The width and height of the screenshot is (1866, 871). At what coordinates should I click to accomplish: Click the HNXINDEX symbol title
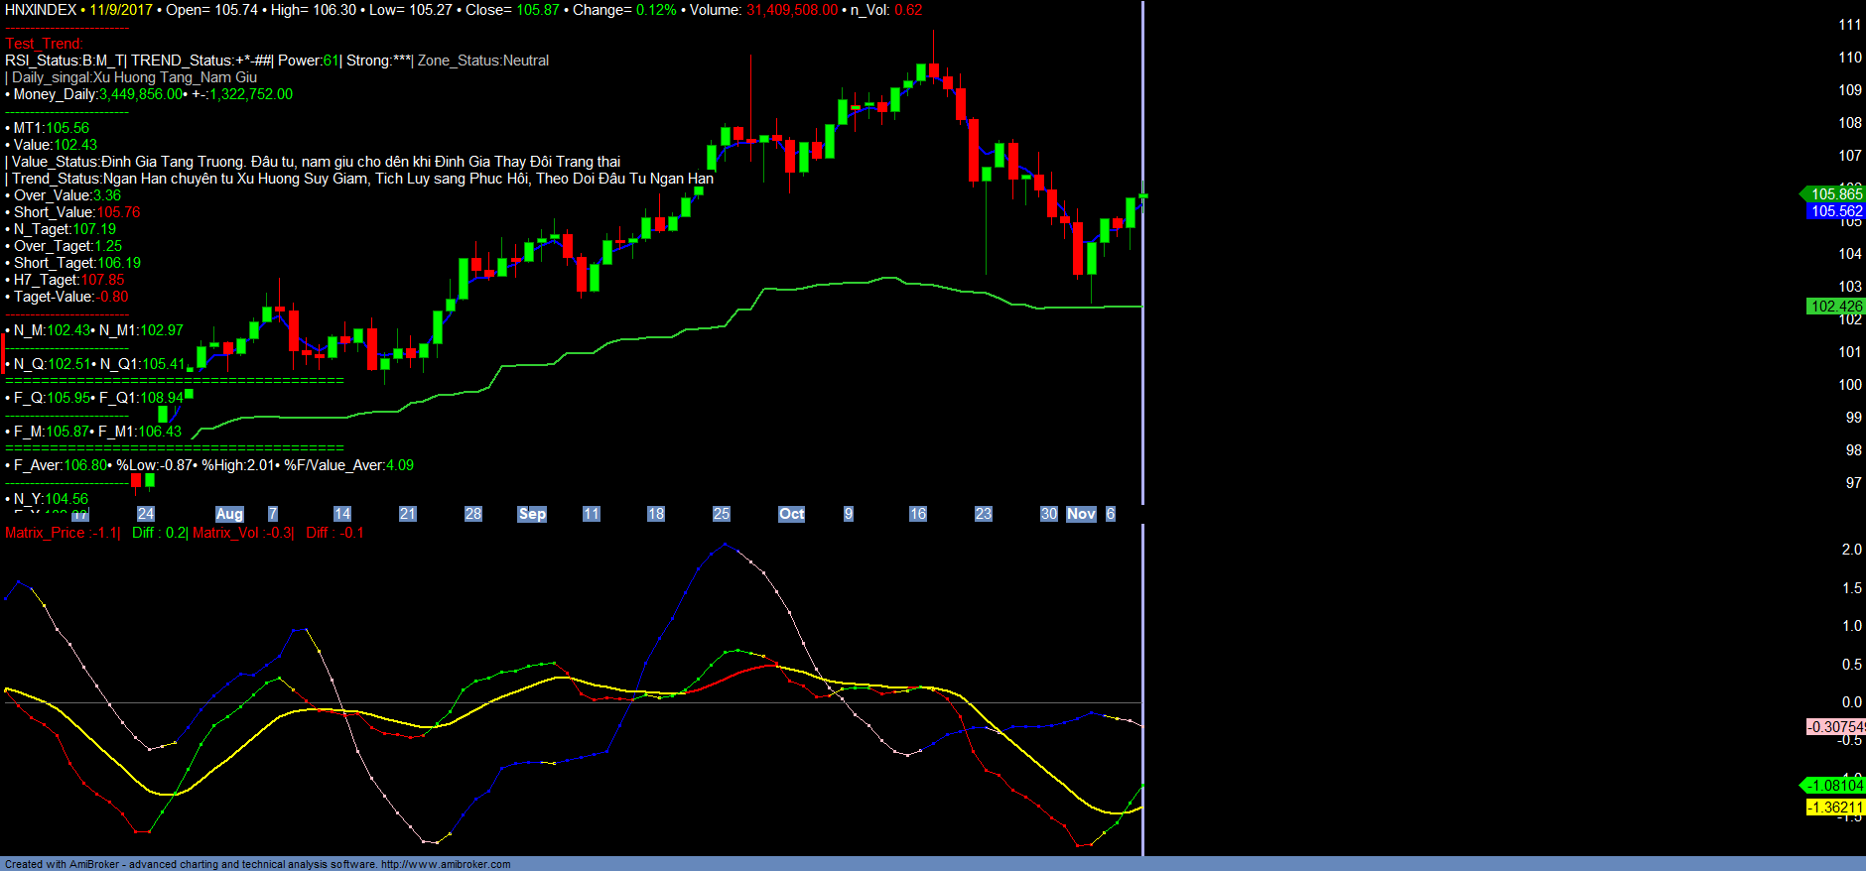(41, 10)
